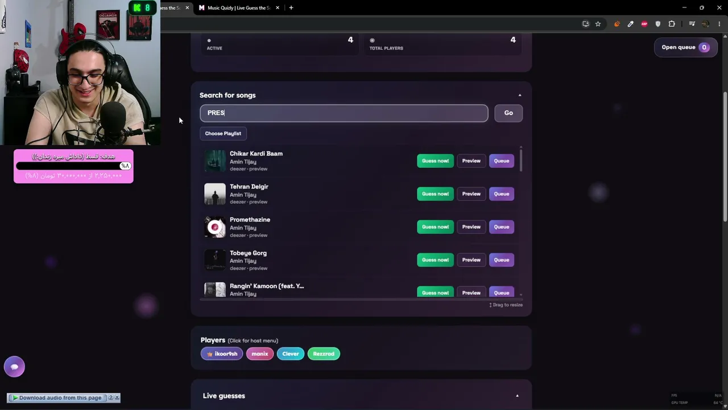Click Guess now for Promethazine
728x410 pixels.
435,227
